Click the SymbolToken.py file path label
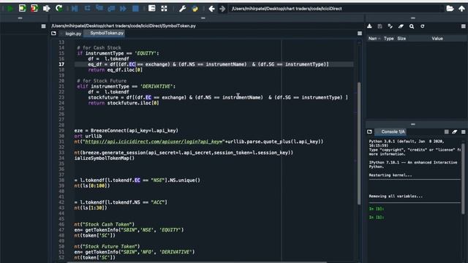Screen dimensions: 468x263 pyautogui.click(x=124, y=26)
